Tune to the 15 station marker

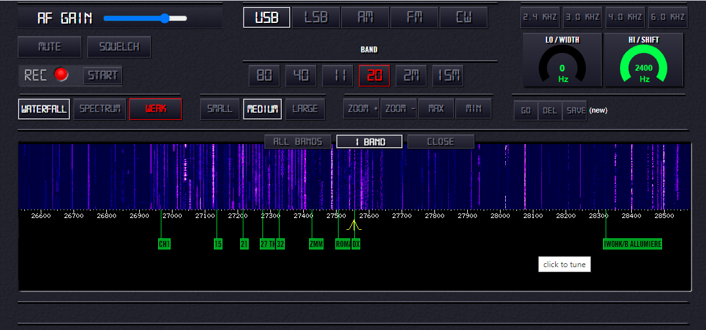[218, 244]
